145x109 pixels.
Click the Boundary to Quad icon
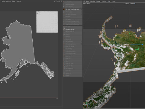point(64,54)
